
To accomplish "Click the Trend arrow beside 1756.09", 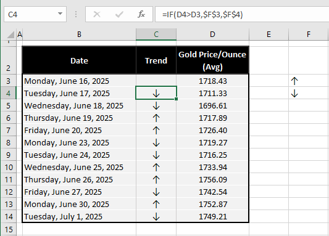I will tap(156, 179).
